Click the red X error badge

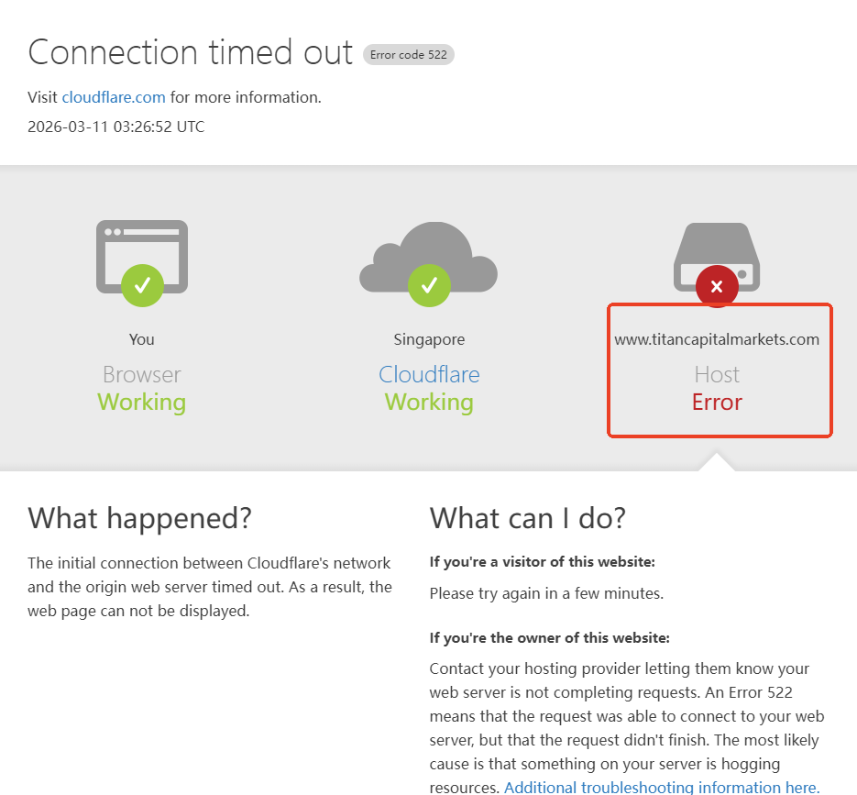717,287
